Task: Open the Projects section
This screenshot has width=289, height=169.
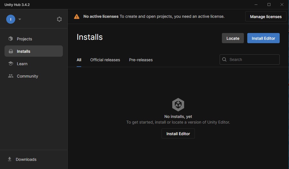Action: 34,39
